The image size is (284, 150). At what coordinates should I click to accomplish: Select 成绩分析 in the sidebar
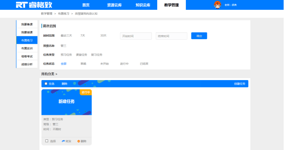pyautogui.click(x=27, y=64)
